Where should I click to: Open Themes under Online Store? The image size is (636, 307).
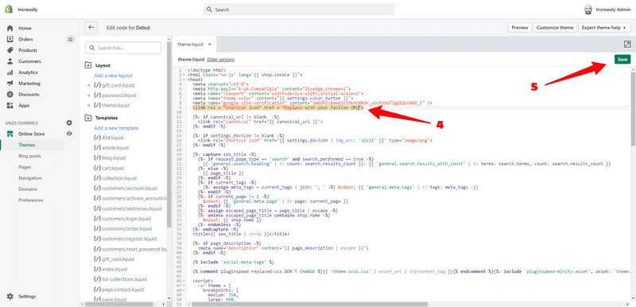coord(27,145)
